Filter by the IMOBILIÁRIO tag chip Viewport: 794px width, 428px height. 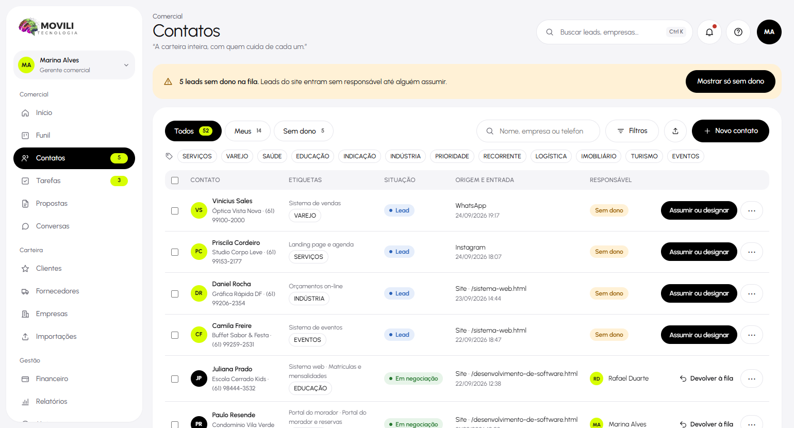(599, 156)
